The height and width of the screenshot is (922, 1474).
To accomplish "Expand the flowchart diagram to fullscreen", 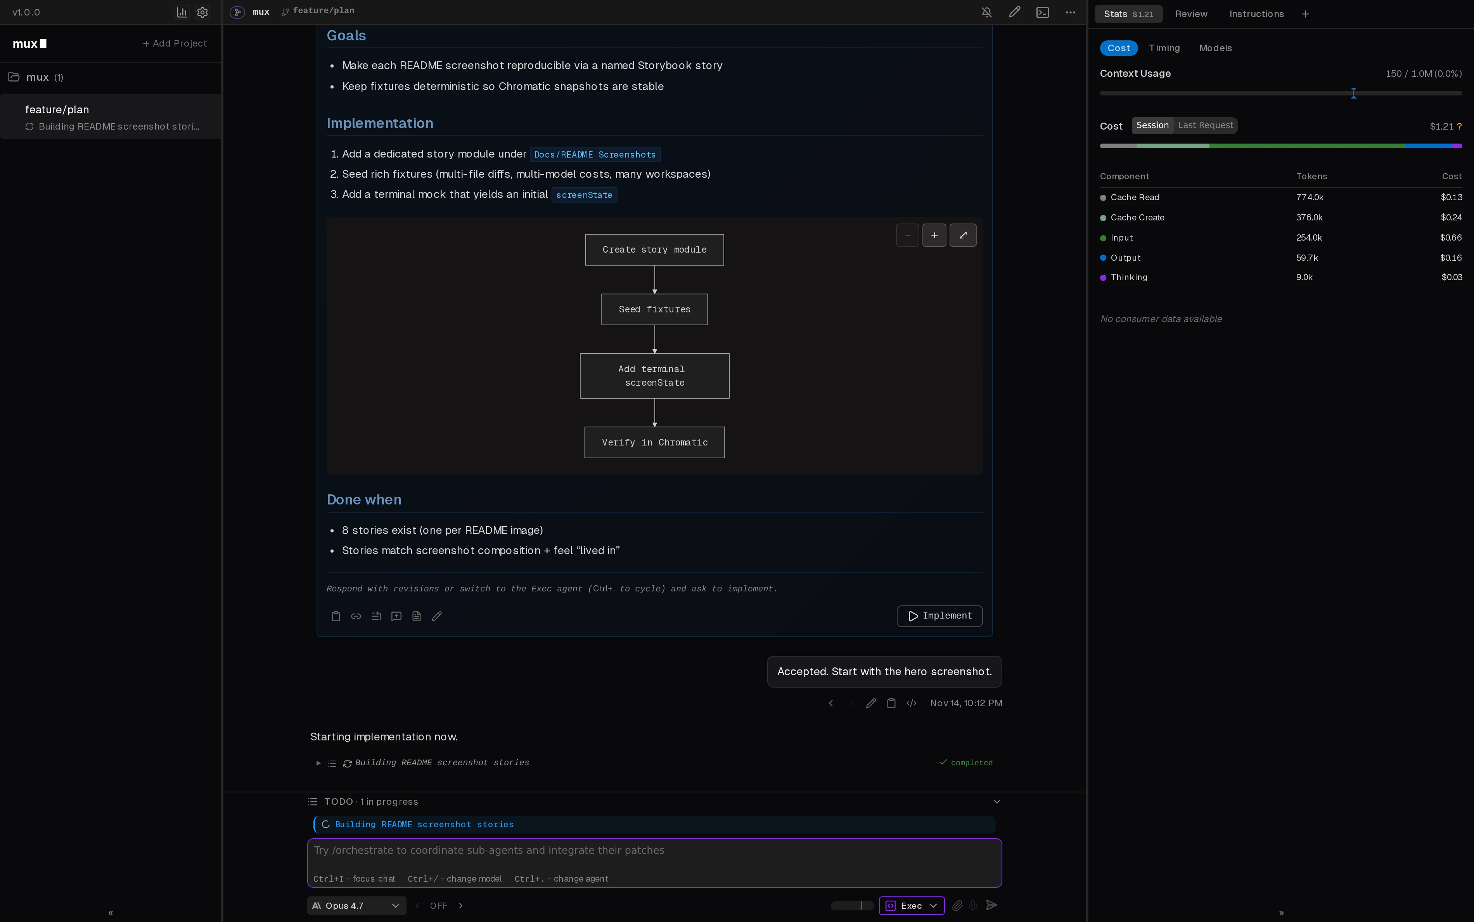I will [x=962, y=236].
